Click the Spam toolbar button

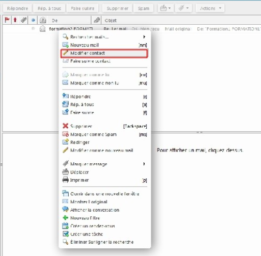(x=143, y=8)
